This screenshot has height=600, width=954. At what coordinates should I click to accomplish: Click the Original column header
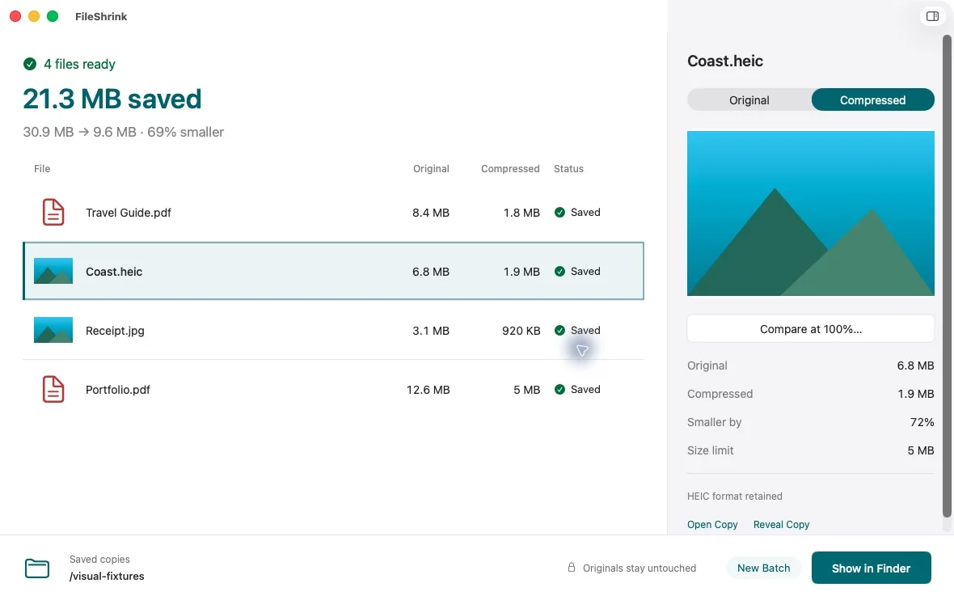[x=431, y=168]
